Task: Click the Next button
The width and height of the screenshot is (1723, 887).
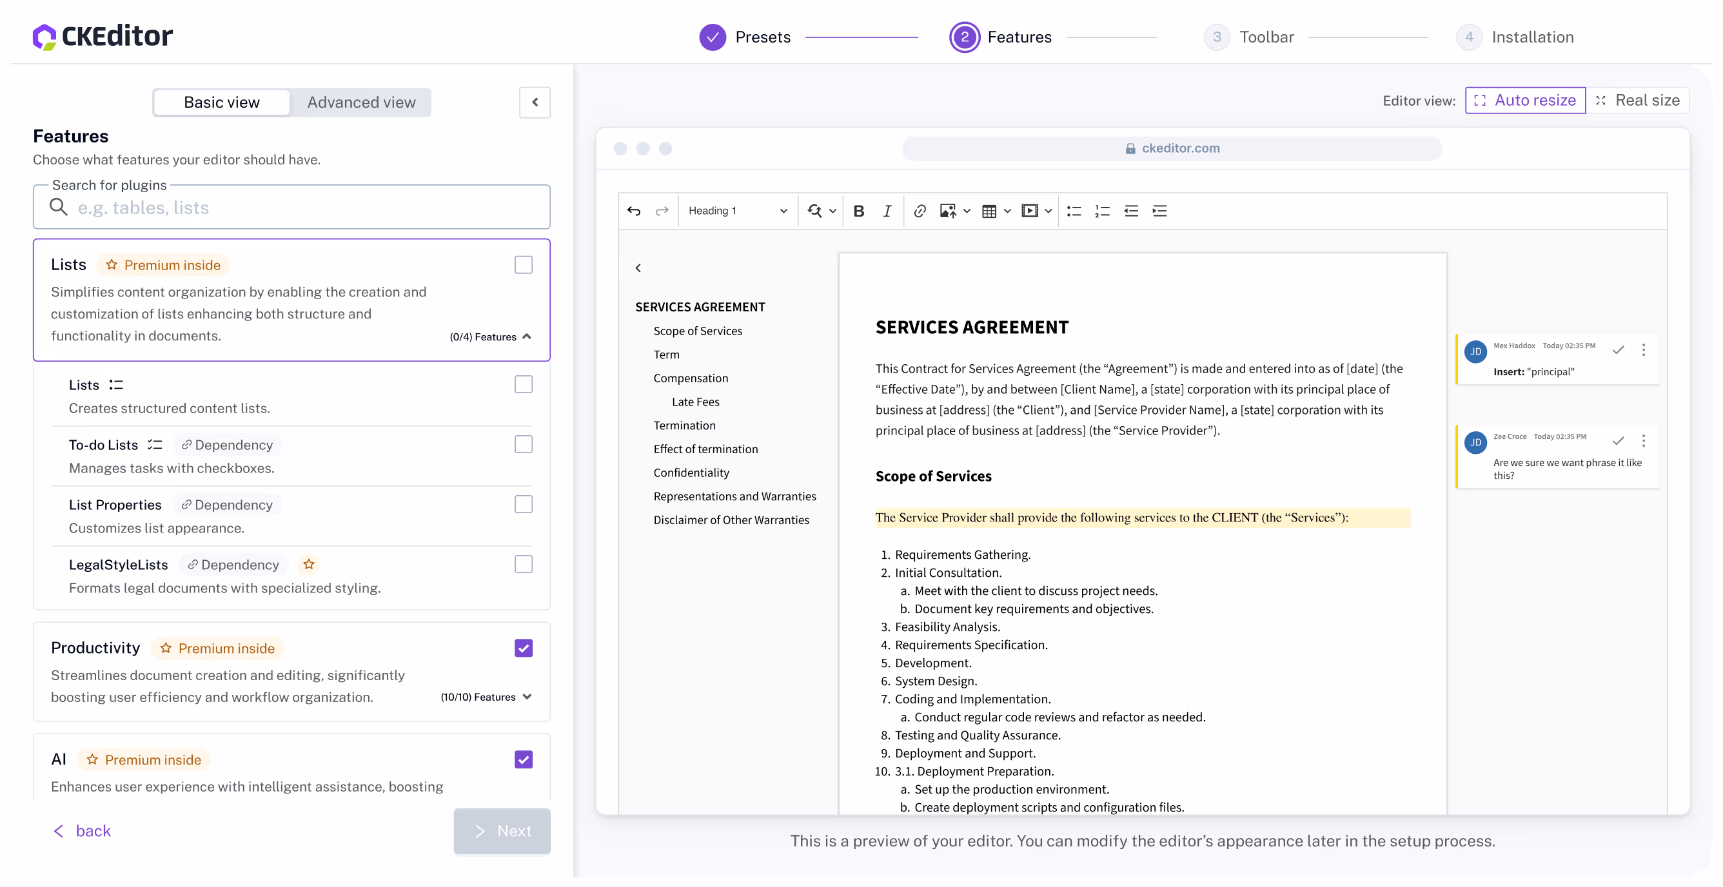Action: (x=502, y=830)
